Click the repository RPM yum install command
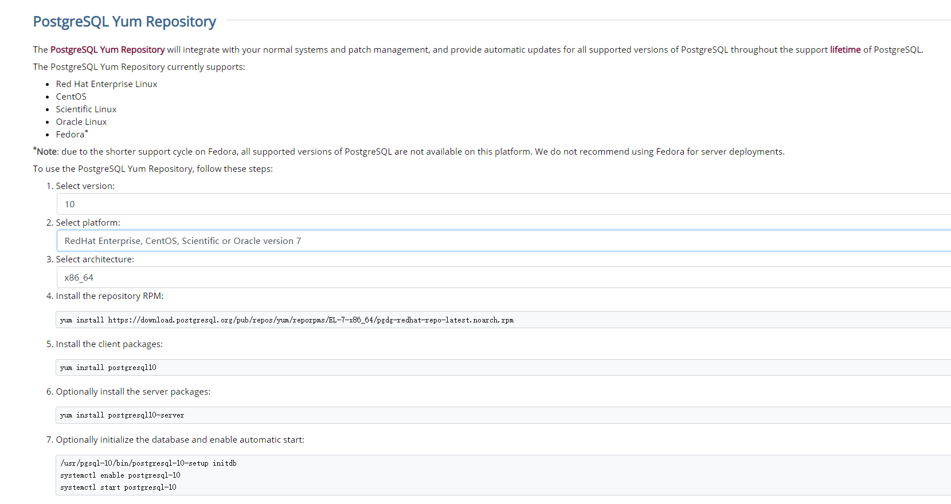 click(287, 320)
